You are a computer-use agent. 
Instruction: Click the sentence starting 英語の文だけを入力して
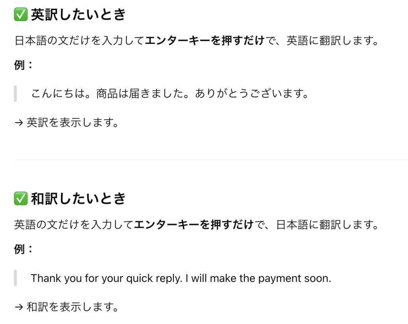coord(196,225)
